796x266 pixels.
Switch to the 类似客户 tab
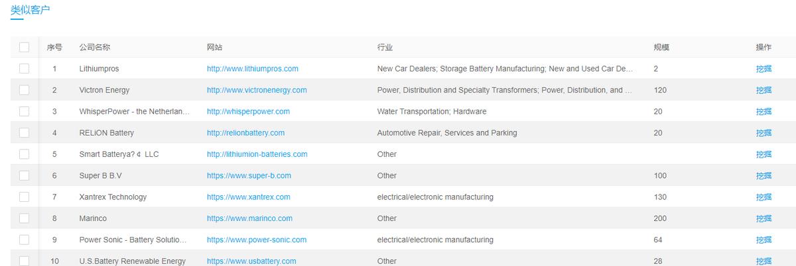click(31, 9)
